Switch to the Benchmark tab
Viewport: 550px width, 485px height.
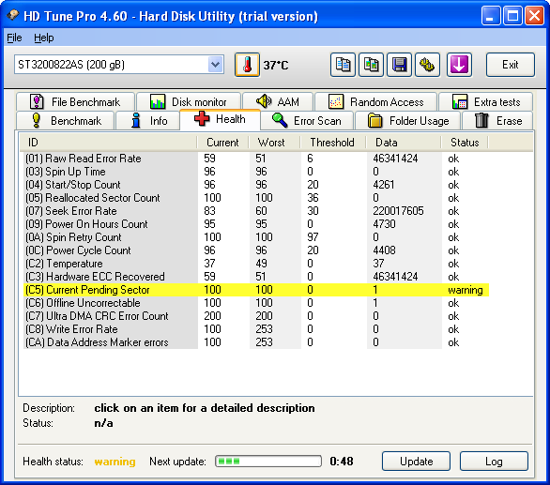[x=66, y=121]
